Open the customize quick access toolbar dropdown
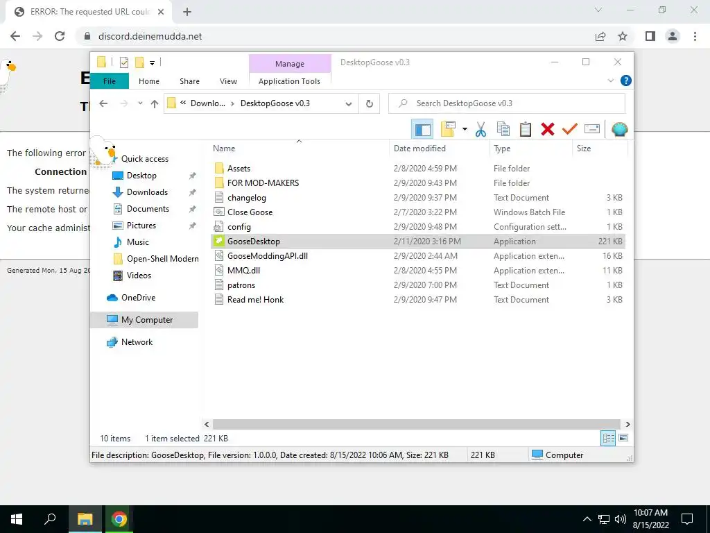Screen dimensions: 710x533 coord(152,63)
